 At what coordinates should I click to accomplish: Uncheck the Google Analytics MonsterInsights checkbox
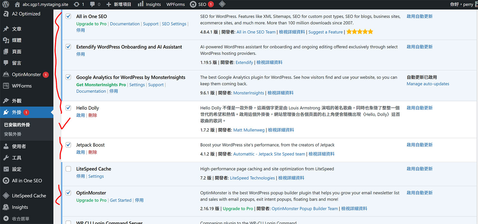coord(68,77)
